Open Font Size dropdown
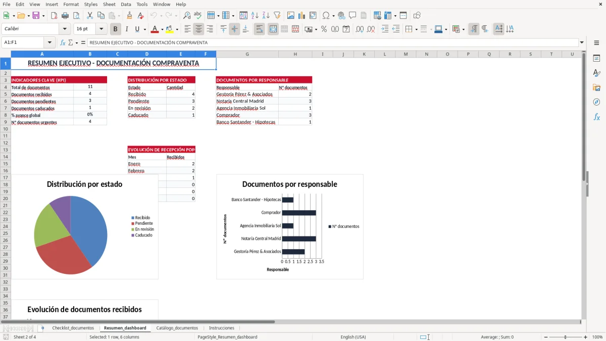Viewport: 606px width, 341px height. pyautogui.click(x=102, y=29)
